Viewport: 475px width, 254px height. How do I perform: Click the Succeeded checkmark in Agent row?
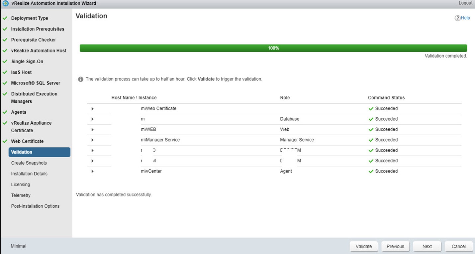pos(371,171)
